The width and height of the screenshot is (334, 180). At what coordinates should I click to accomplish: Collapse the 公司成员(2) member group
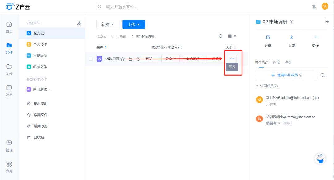pos(258,86)
